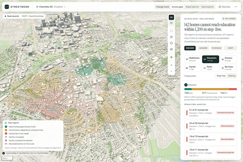Viewport: 243px width, 162px height.
Task: Click the green hexagon legend swatch
Action: tap(6, 127)
